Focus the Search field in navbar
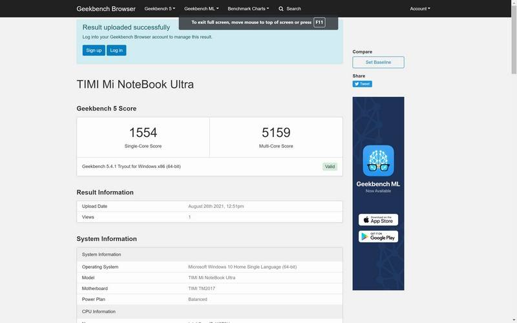Screen dimensions: 517x323 pos(293,8)
